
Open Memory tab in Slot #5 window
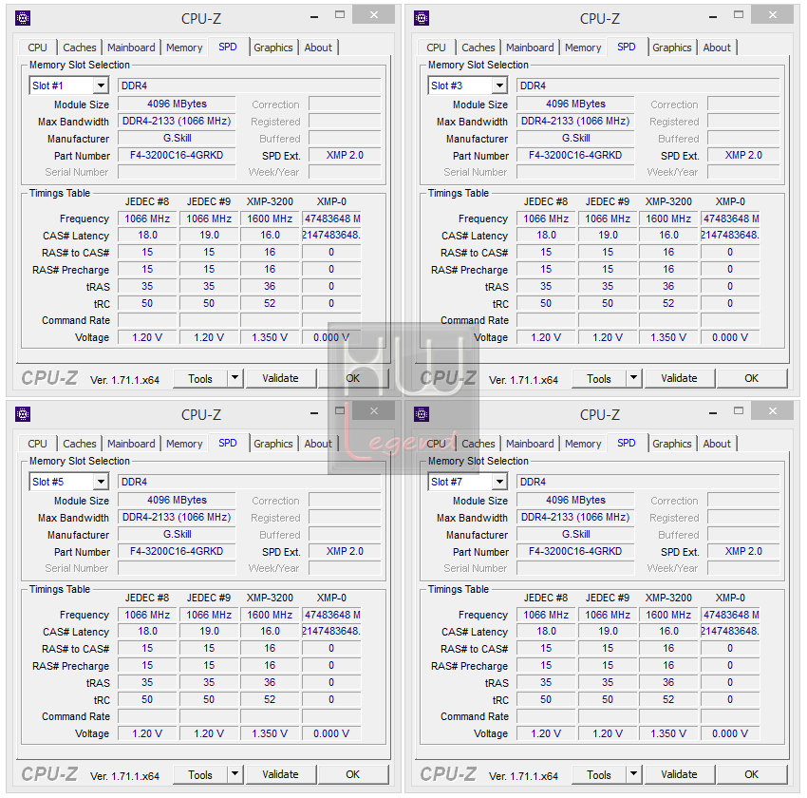184,444
